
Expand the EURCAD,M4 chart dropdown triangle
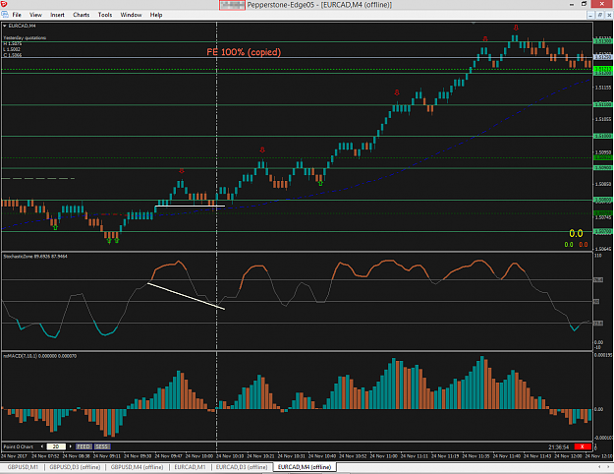[x=5, y=26]
